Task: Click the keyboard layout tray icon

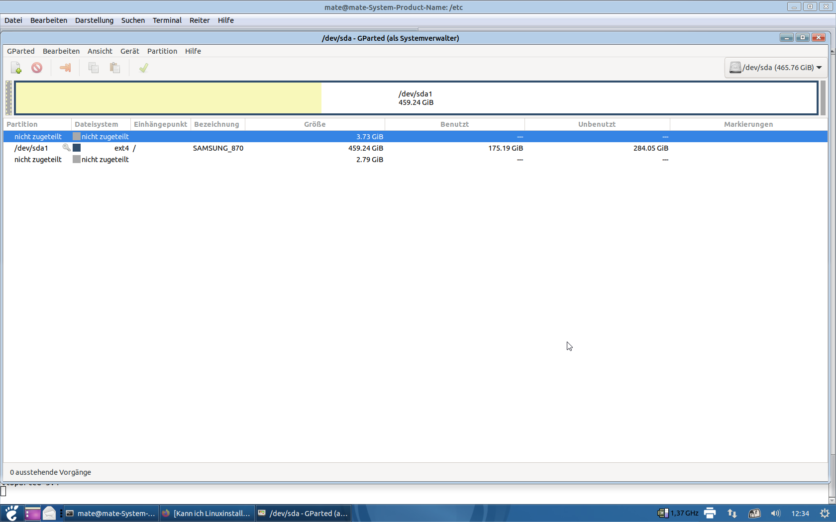Action: pyautogui.click(x=754, y=513)
